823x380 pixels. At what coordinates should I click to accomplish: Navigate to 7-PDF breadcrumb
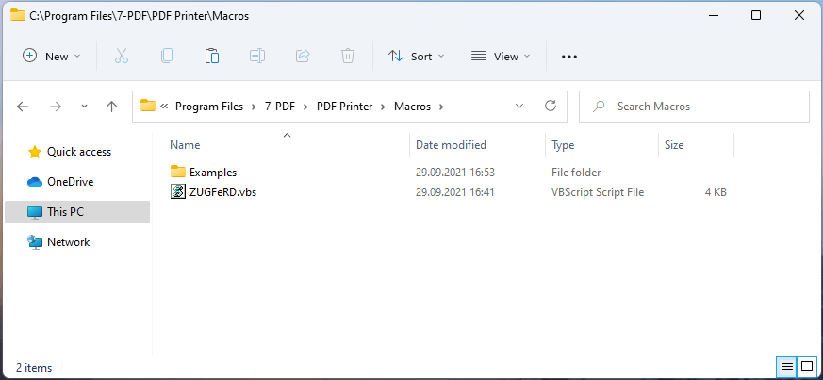[280, 107]
